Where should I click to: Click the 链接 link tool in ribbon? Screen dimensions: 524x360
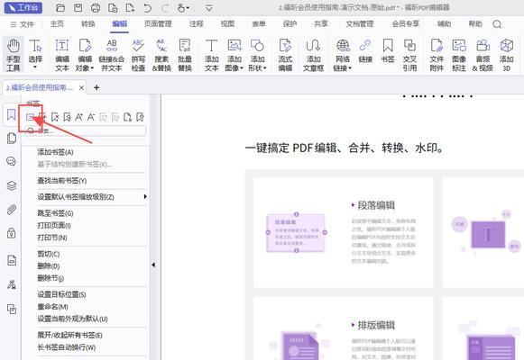click(365, 50)
